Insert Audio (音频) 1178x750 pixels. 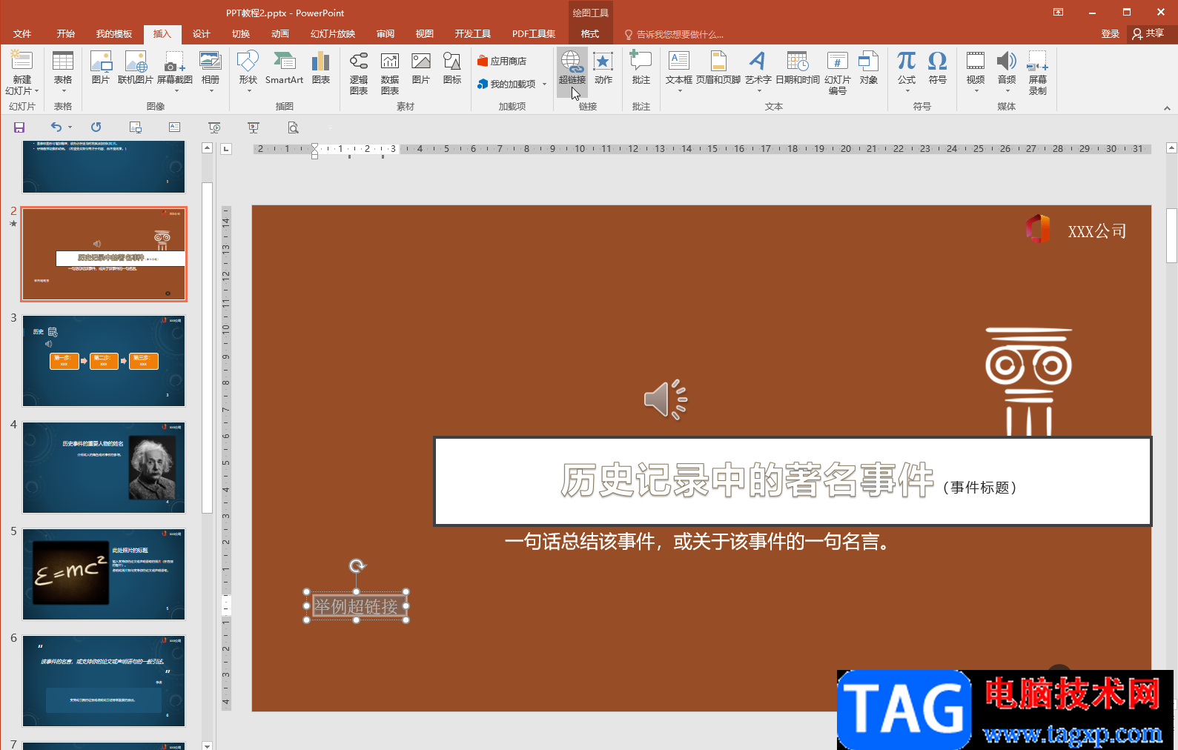tap(1007, 72)
